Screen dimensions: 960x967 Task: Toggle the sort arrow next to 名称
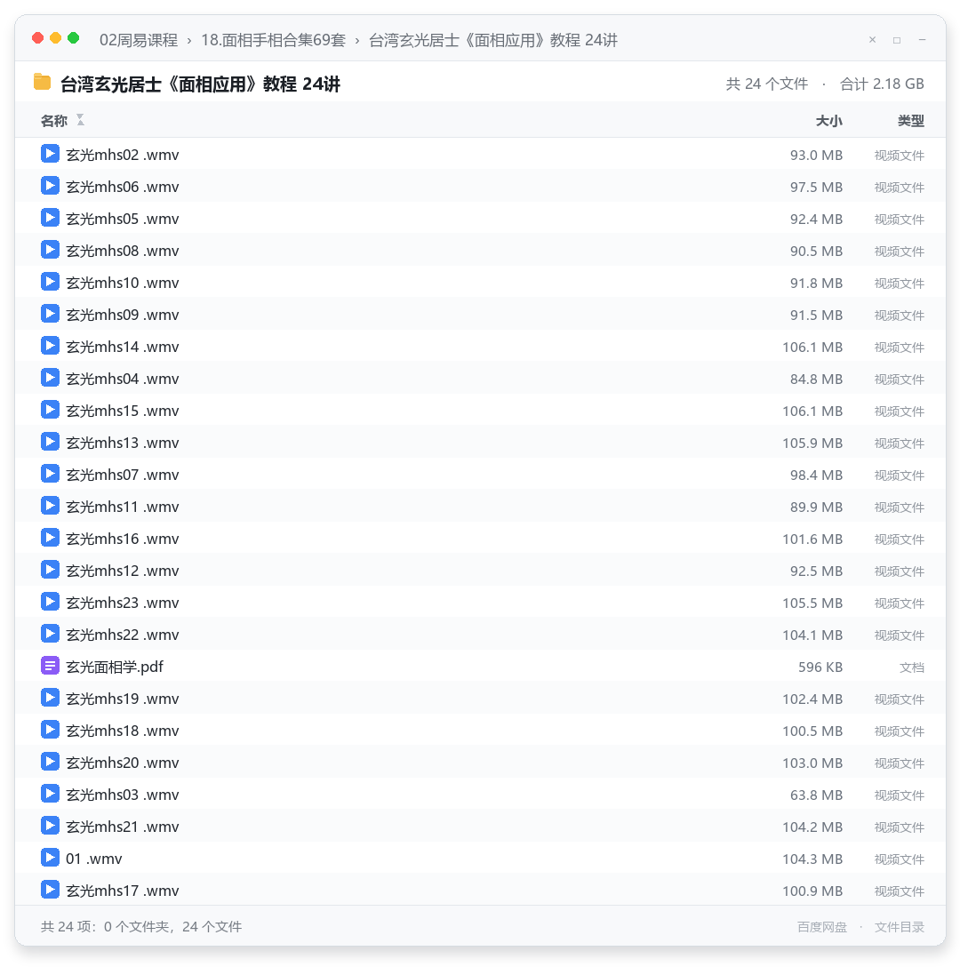[x=80, y=120]
